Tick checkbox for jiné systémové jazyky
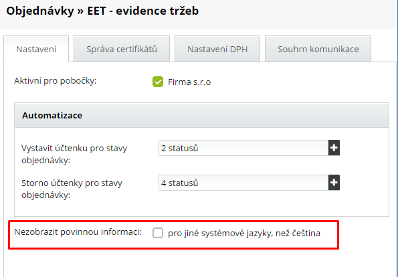This screenshot has height=277, width=398. point(158,233)
